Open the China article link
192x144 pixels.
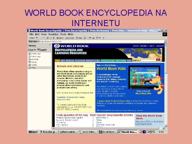(99, 120)
